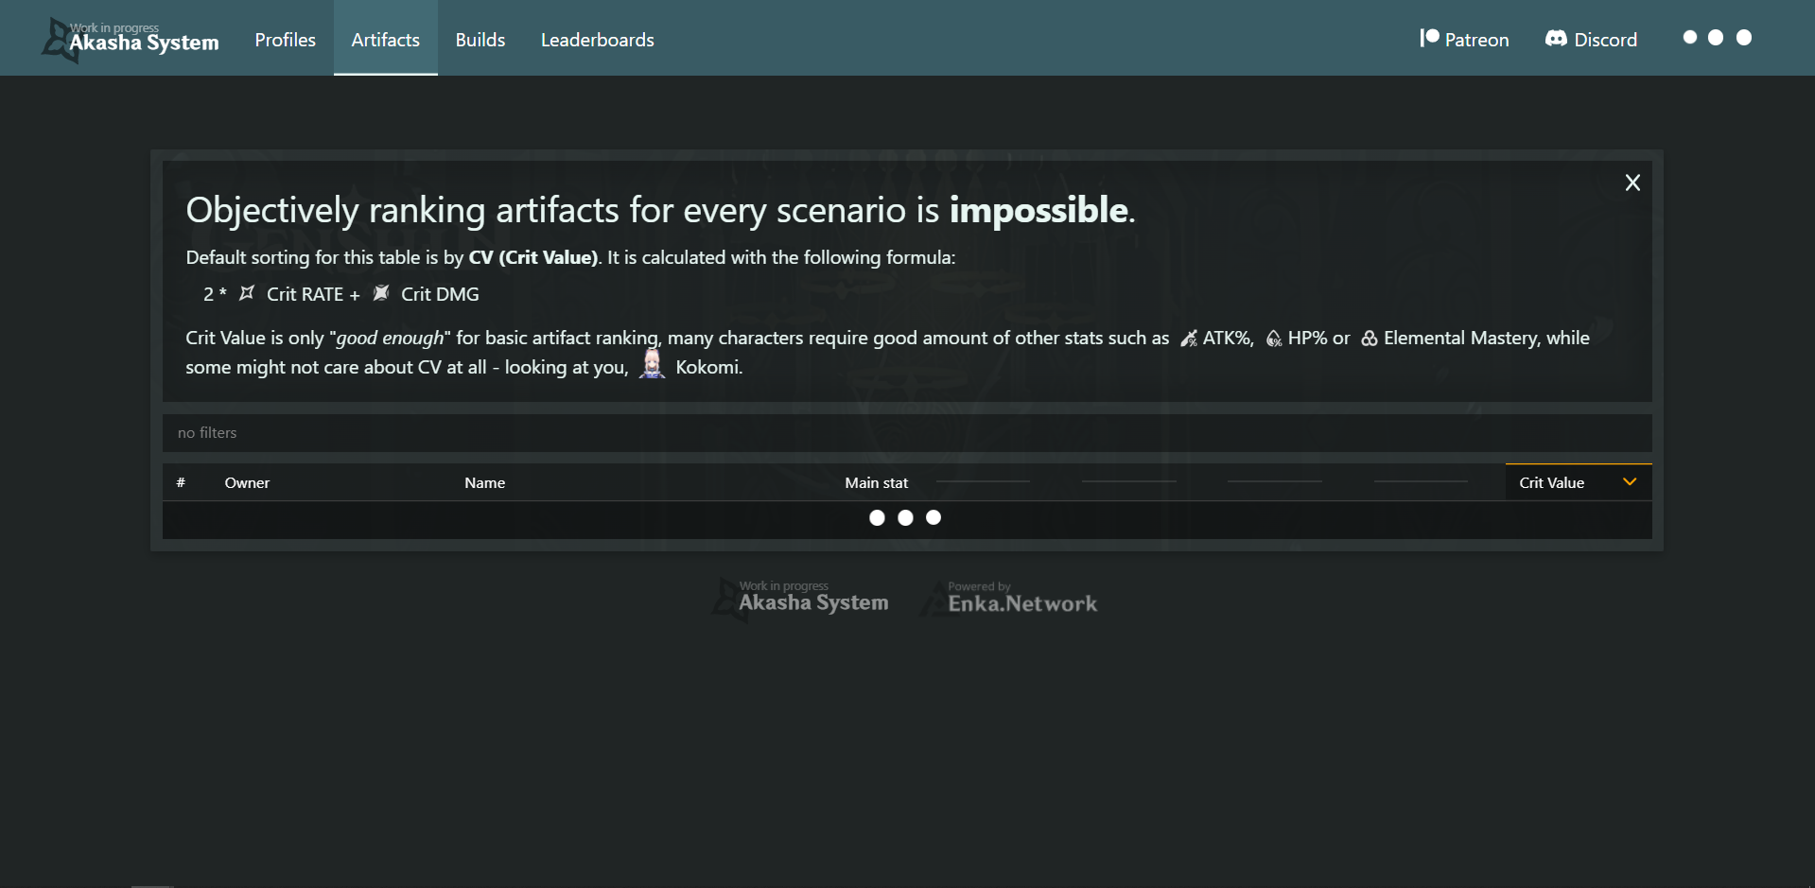1815x888 pixels.
Task: Open the Discord link
Action: [x=1605, y=40]
